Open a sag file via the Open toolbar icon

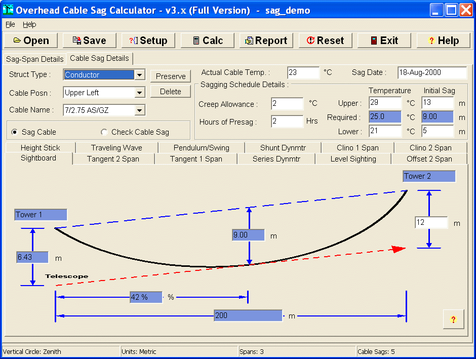coord(30,41)
